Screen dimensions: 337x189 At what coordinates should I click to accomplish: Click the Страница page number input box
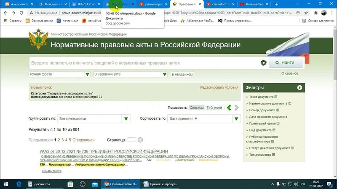131,140
